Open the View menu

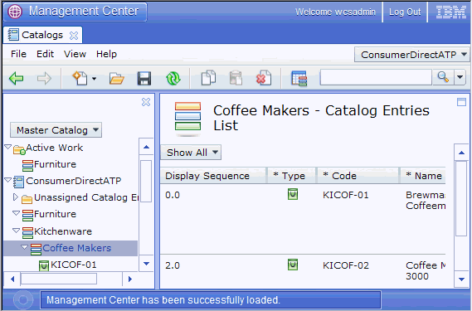click(x=75, y=54)
